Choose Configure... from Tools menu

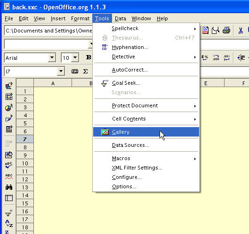(146, 177)
